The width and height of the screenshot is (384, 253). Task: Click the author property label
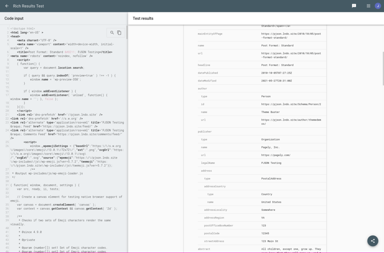coord(202,88)
